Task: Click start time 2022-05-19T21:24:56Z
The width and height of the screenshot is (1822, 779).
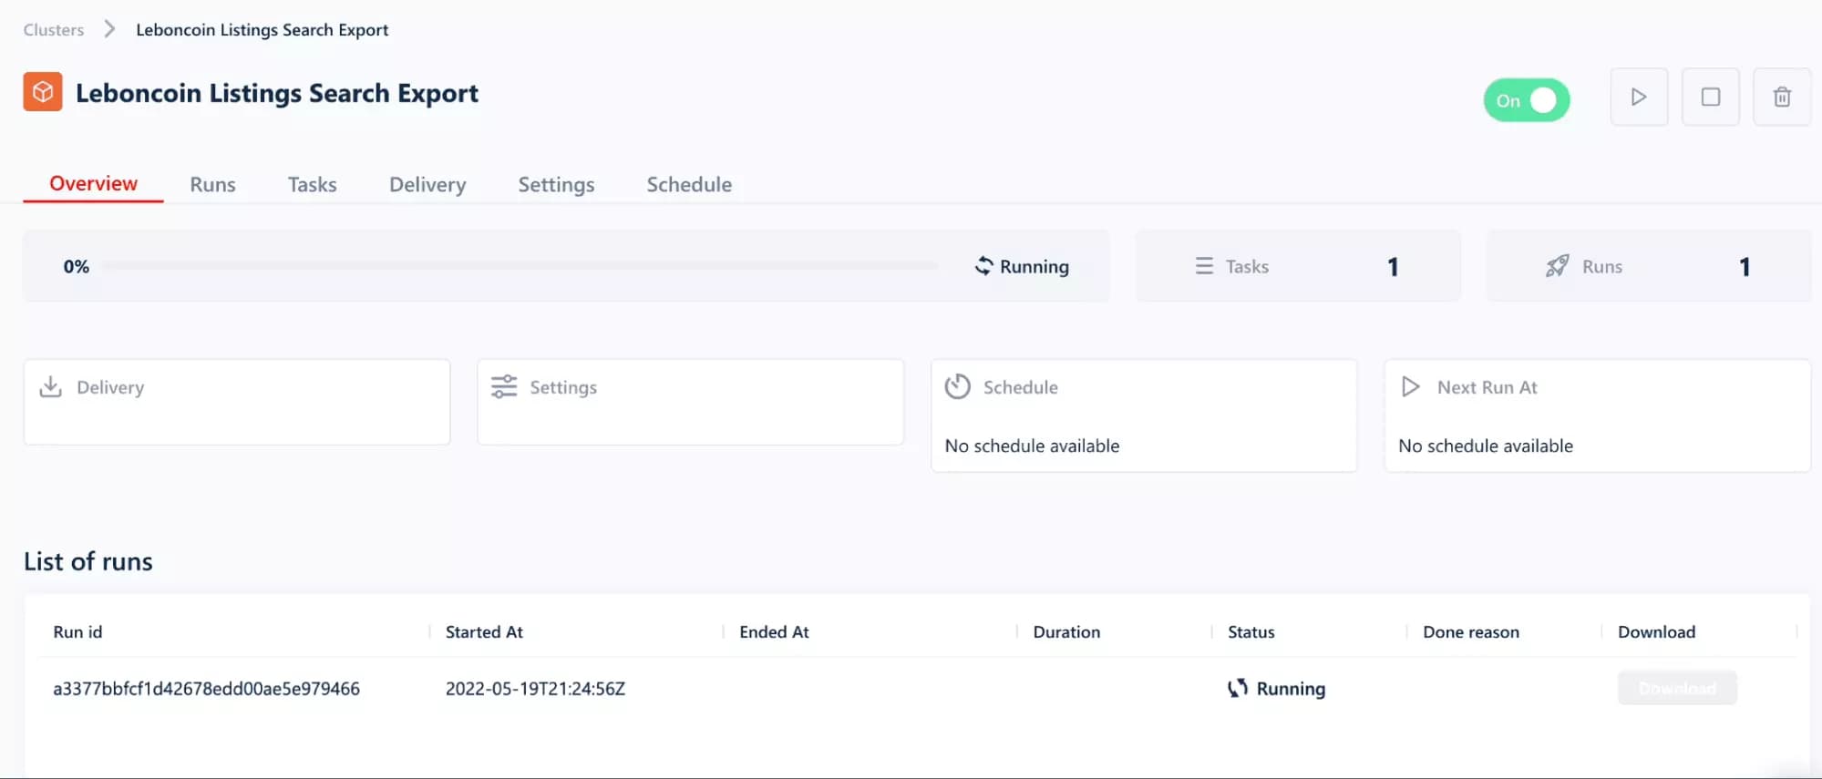Action: pos(535,689)
